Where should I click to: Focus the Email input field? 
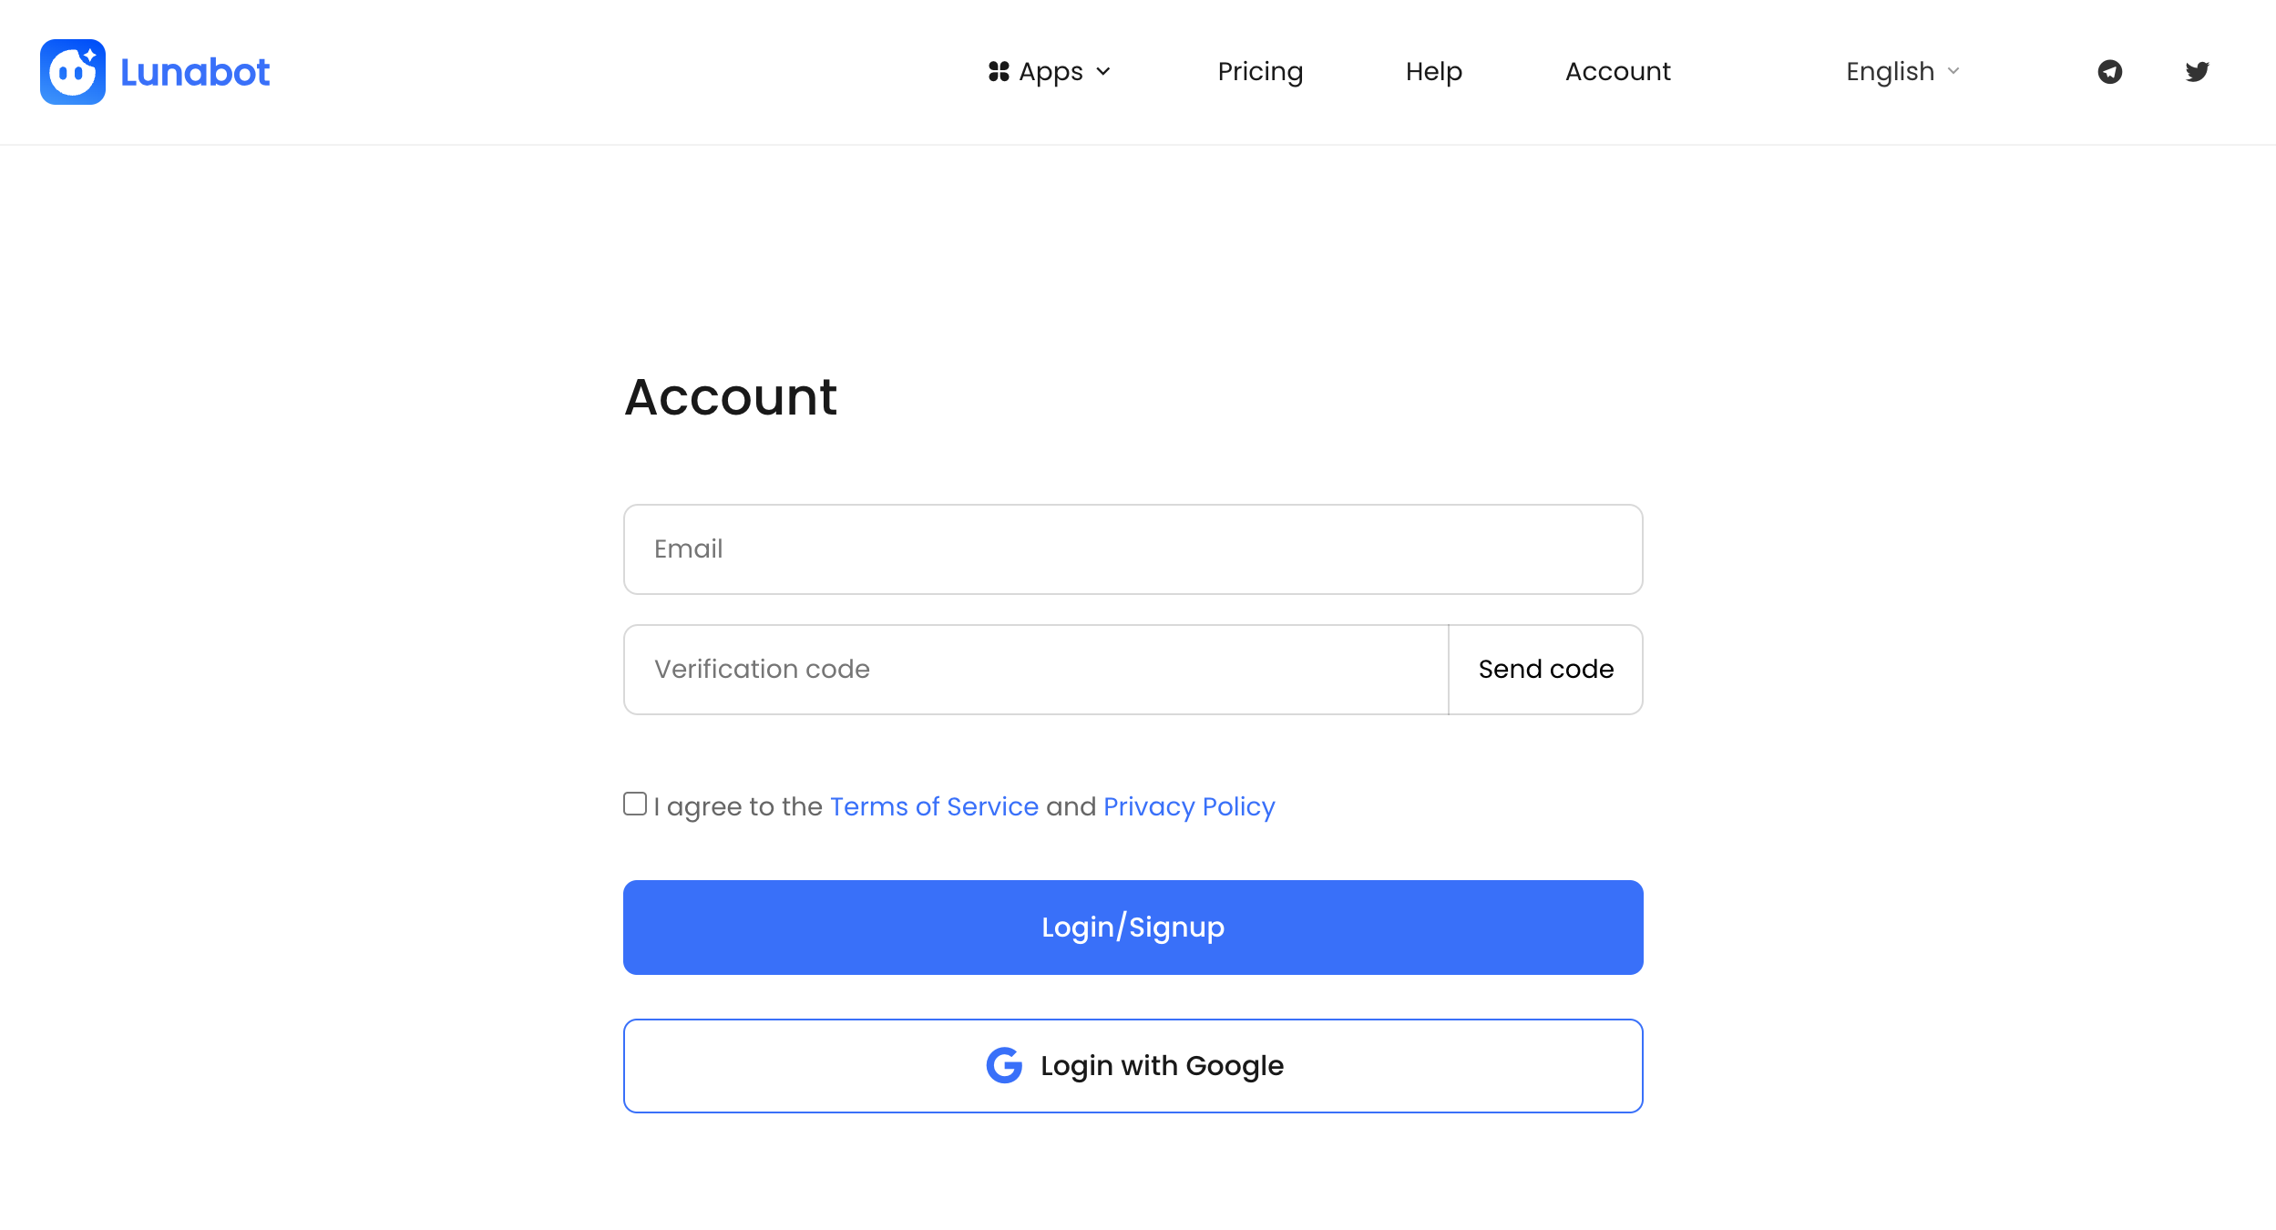point(1133,549)
